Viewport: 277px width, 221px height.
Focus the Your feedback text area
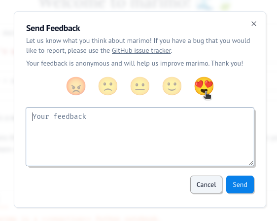pyautogui.click(x=140, y=137)
